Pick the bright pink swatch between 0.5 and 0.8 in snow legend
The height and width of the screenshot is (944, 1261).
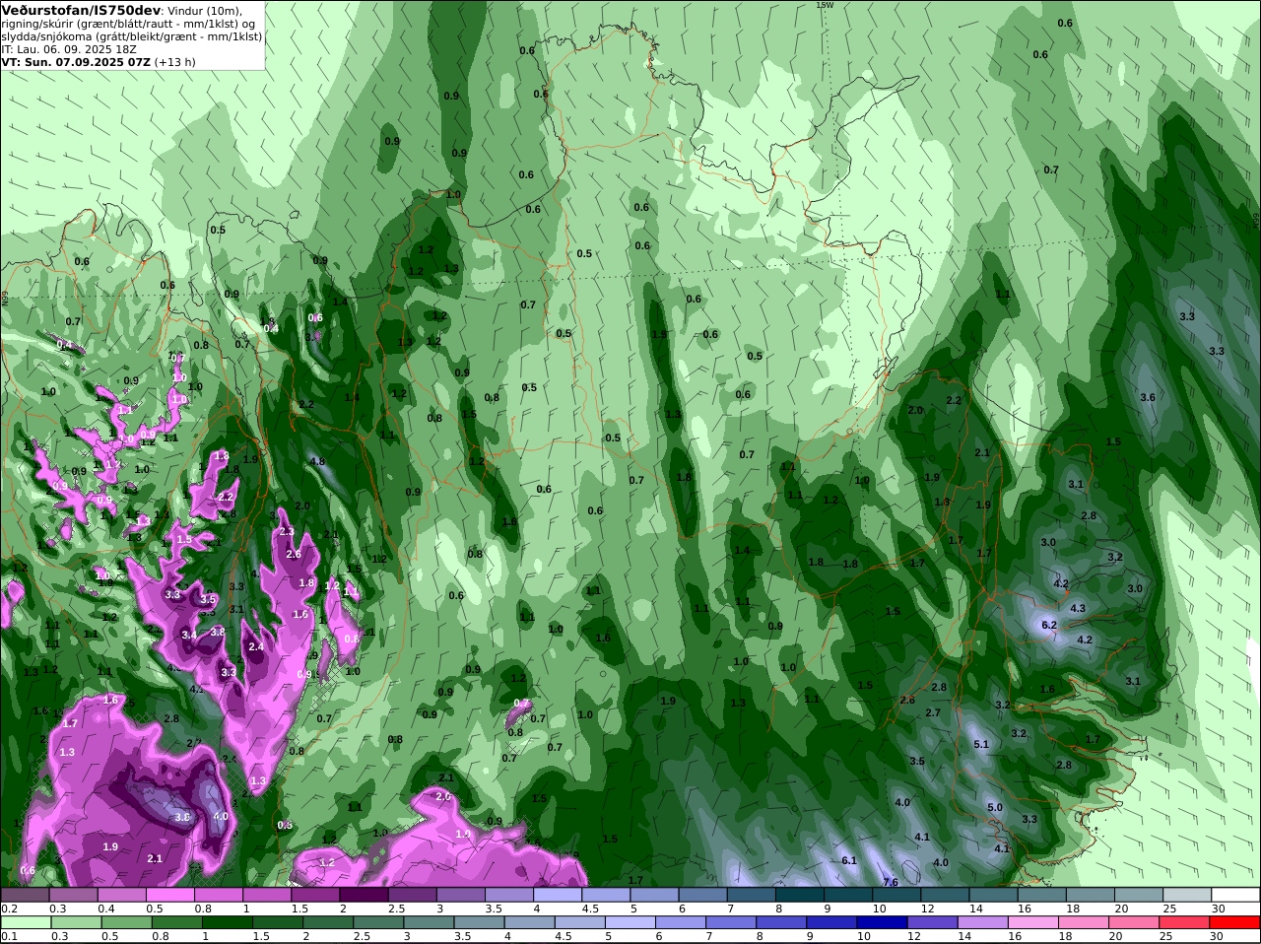tap(169, 895)
